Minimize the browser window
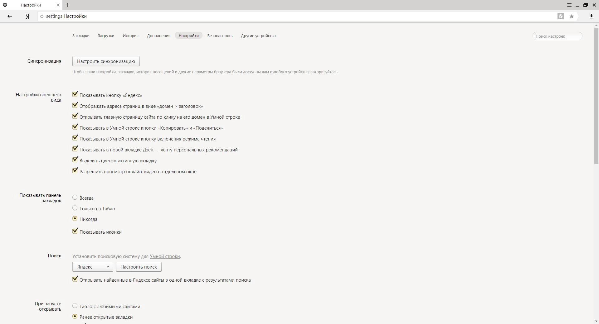This screenshot has height=324, width=599. point(577,5)
